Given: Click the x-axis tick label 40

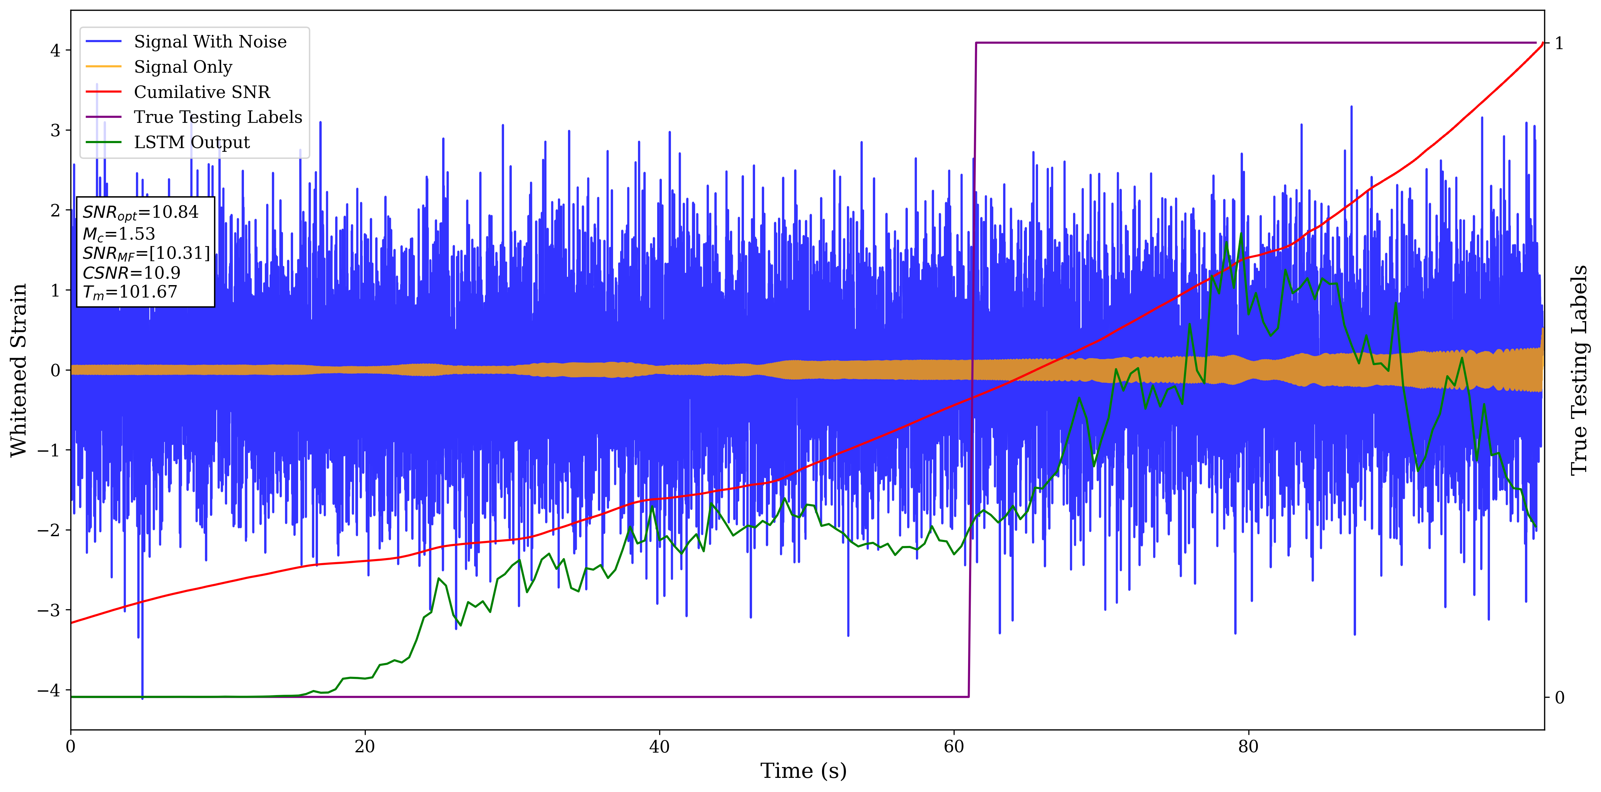Looking at the screenshot, I should coord(660,747).
